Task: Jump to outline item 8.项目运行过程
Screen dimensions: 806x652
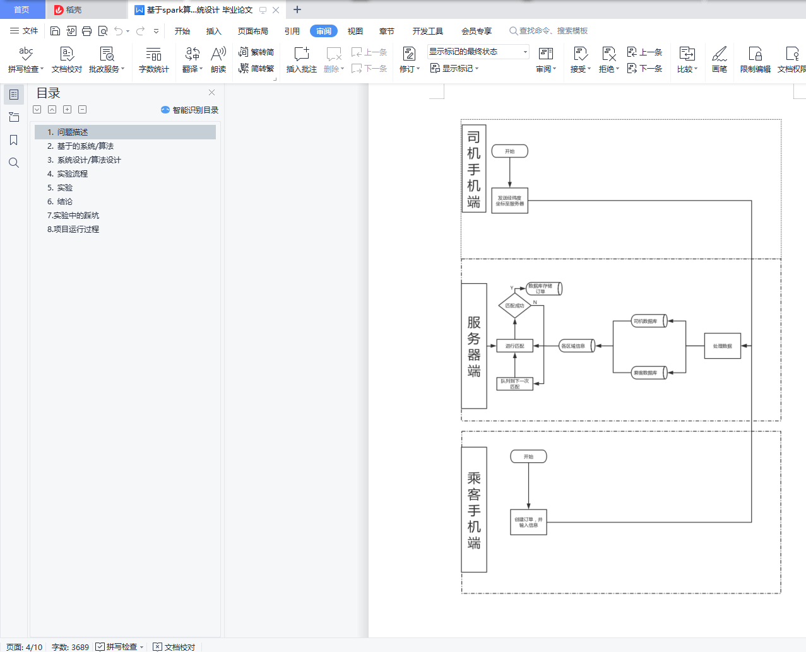Action: (x=125, y=230)
